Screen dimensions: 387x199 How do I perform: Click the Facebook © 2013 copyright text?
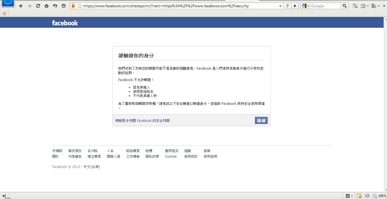pos(66,167)
